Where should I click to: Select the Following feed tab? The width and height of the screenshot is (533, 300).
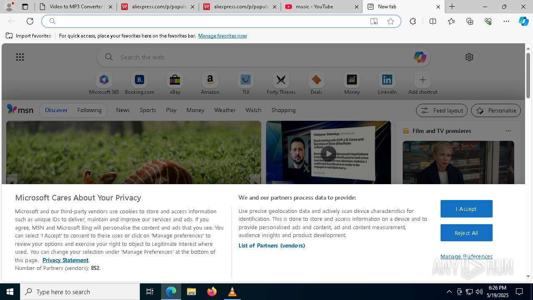tap(89, 110)
